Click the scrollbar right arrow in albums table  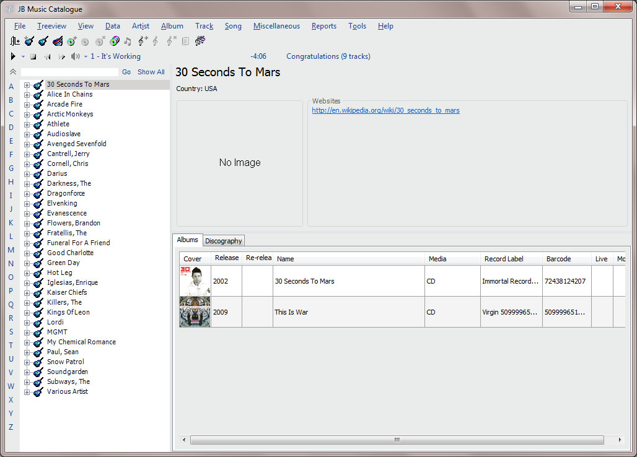coord(620,440)
